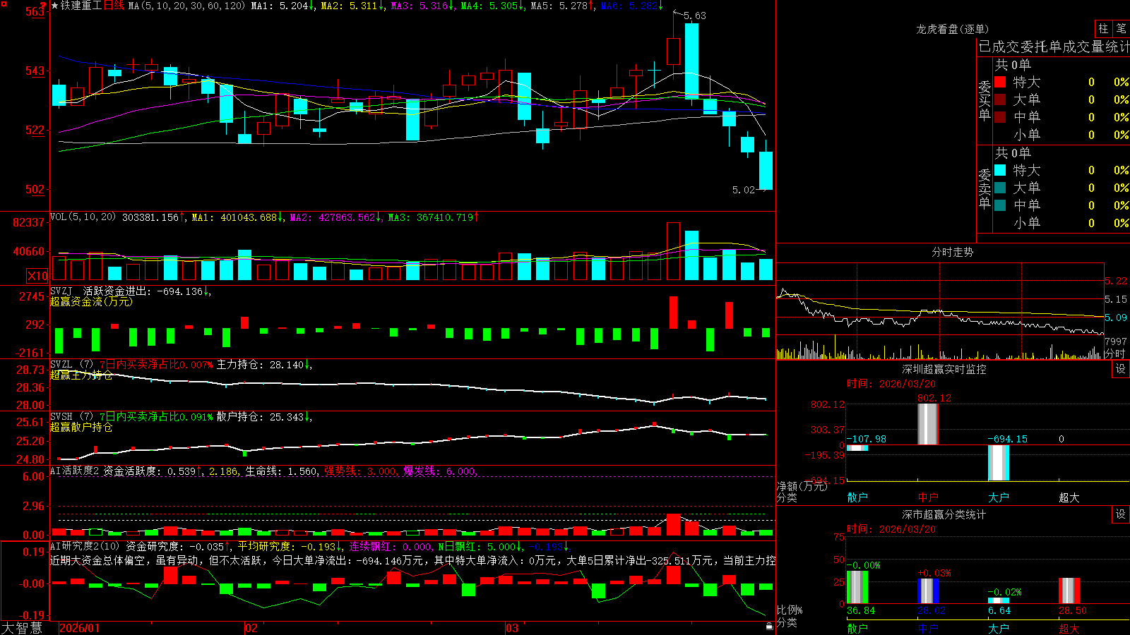The height and width of the screenshot is (635, 1130).
Task: Toggle the 柱 bar display mode
Action: (1103, 28)
